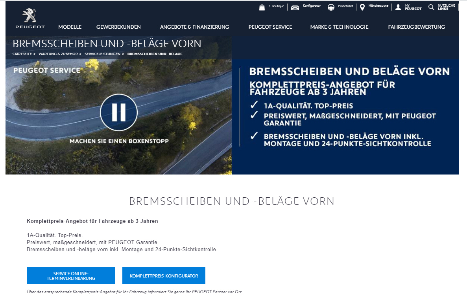Click 'Bremsscheiben und -beläge vorn inkl. Montage' body line
The width and height of the screenshot is (467, 305).
tap(122, 250)
